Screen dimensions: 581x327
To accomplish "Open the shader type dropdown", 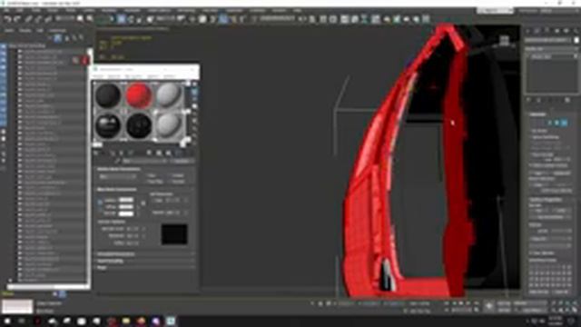I will (x=118, y=177).
